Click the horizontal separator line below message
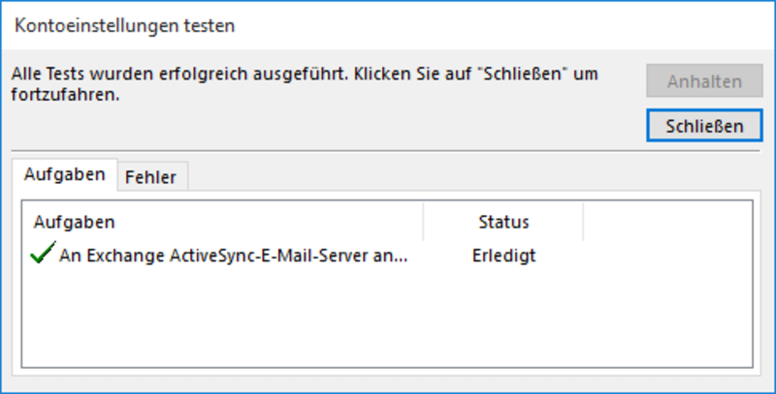This screenshot has height=394, width=776. pyautogui.click(x=385, y=151)
